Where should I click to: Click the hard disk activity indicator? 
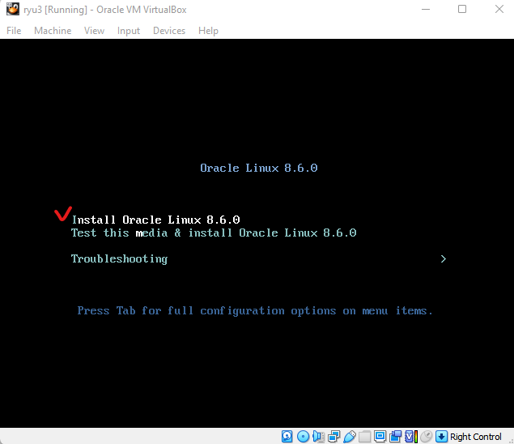point(287,437)
